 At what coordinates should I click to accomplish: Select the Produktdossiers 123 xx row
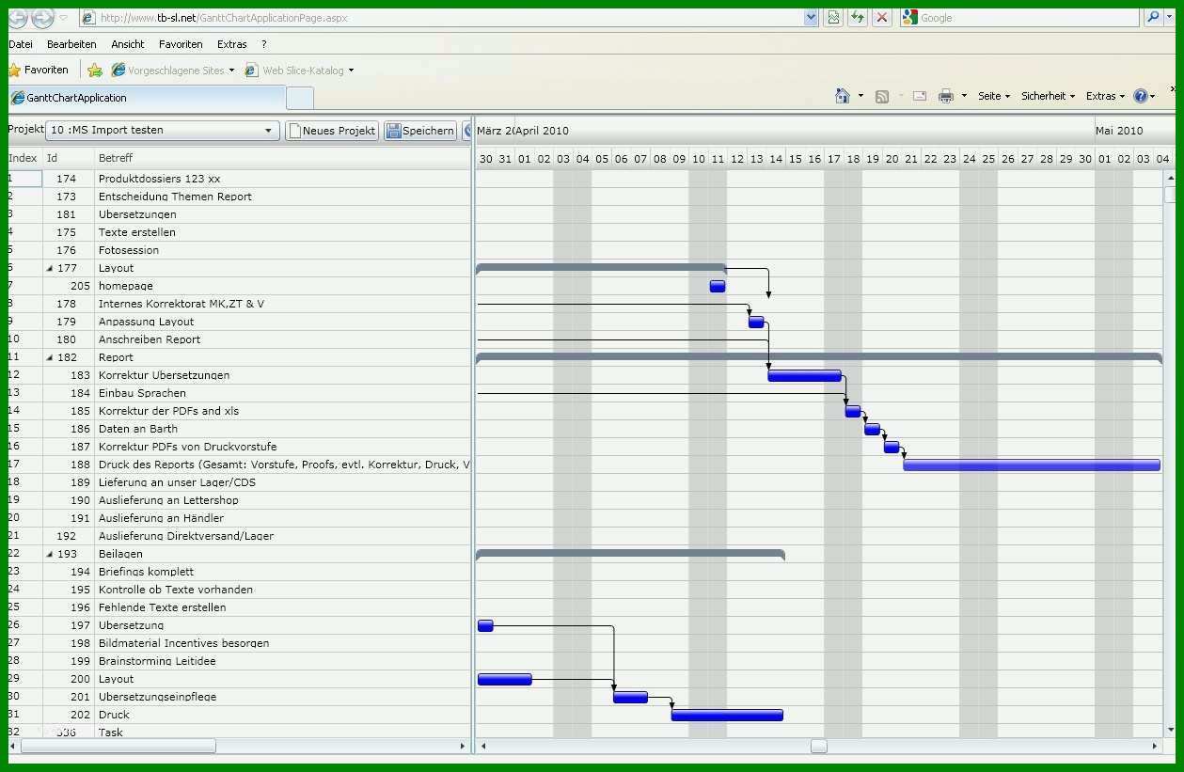coord(239,179)
